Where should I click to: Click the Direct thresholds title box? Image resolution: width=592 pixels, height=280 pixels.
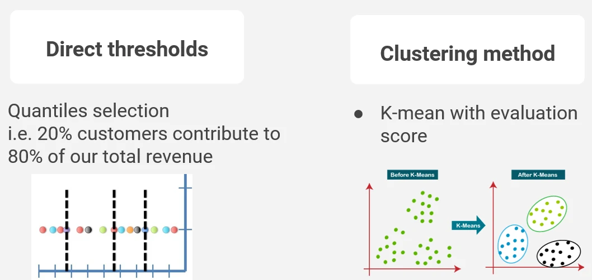127,49
